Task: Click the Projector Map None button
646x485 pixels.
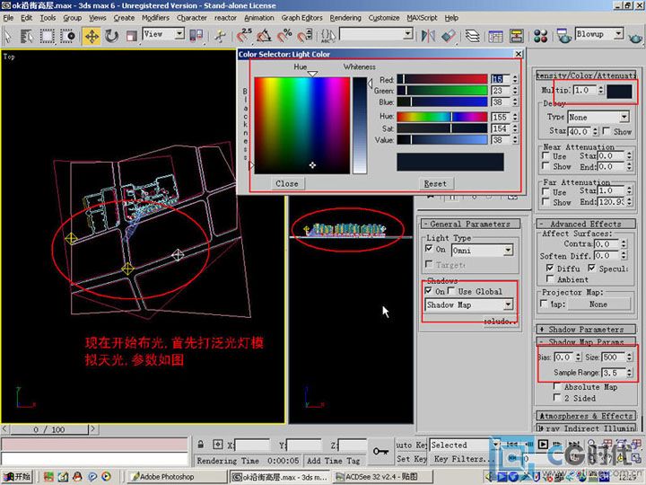Action: click(598, 304)
